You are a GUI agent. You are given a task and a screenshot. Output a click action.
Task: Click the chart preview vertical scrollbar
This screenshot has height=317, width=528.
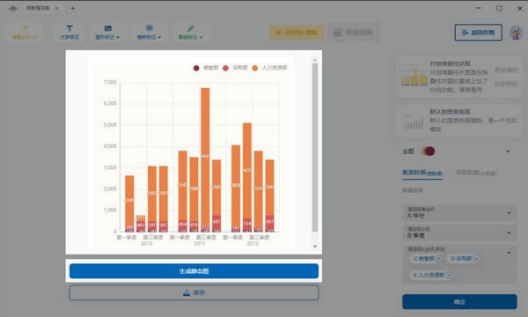pyautogui.click(x=315, y=148)
